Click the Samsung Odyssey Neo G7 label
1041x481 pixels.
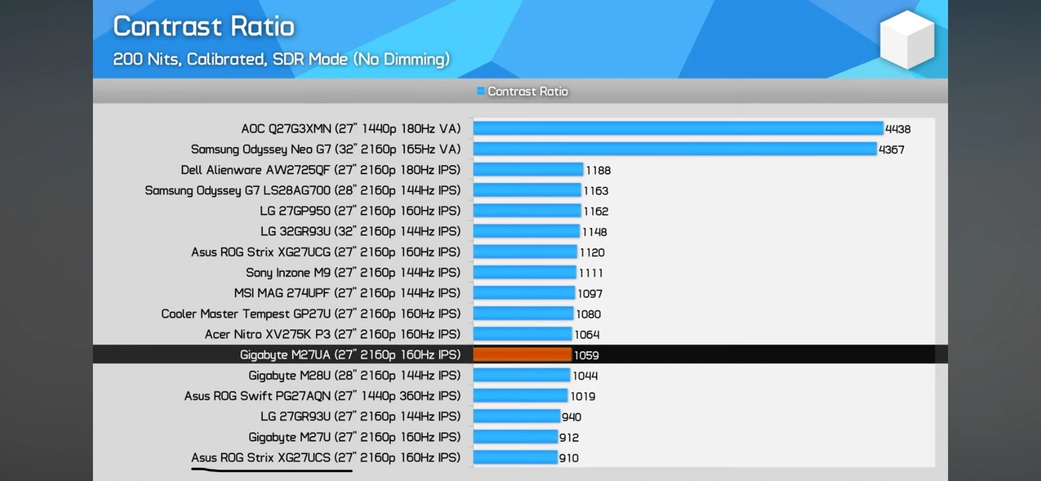pyautogui.click(x=325, y=149)
